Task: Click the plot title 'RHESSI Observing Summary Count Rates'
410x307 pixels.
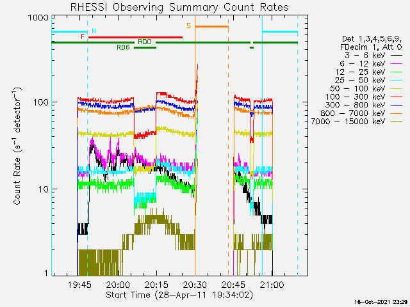Action: tap(179, 7)
